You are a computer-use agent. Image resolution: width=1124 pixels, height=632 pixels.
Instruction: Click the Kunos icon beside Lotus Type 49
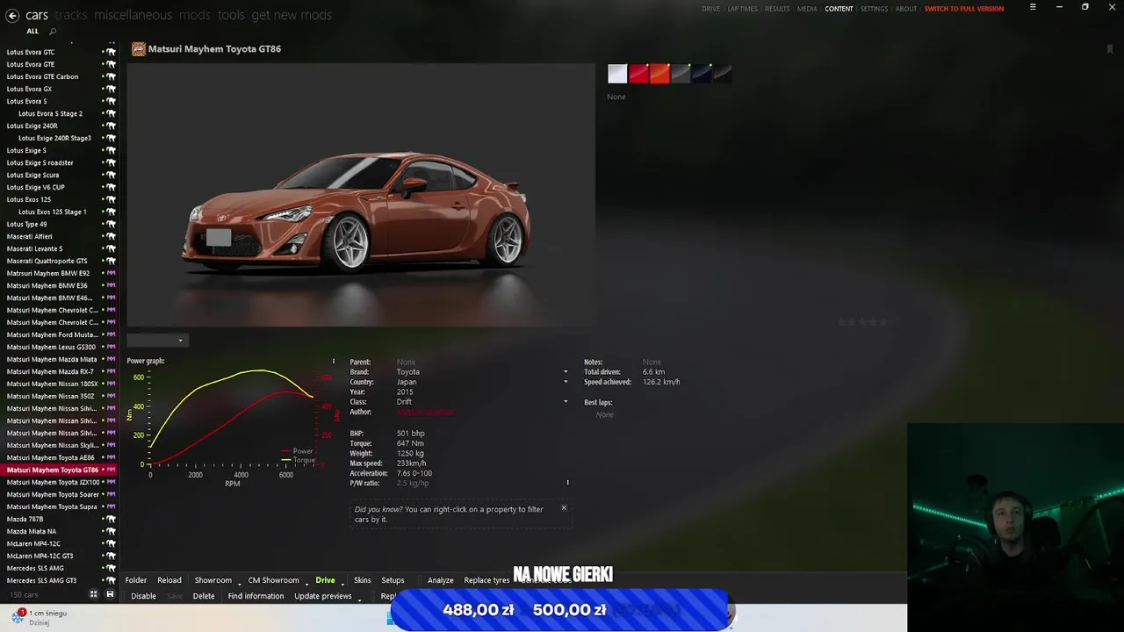(x=111, y=224)
